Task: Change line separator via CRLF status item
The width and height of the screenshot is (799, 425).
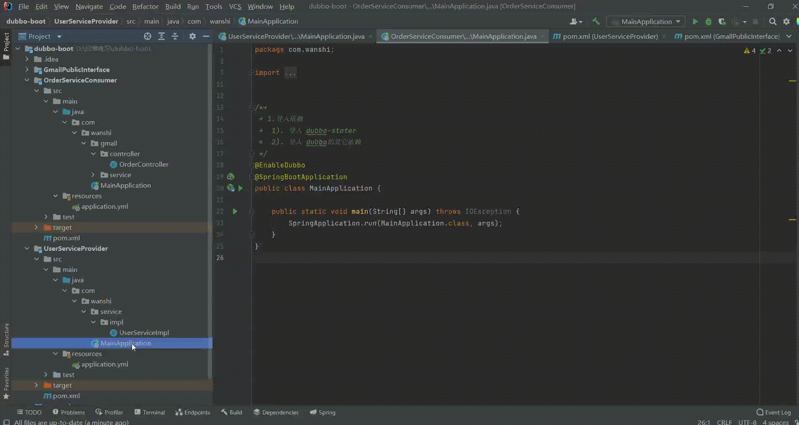Action: (x=724, y=422)
